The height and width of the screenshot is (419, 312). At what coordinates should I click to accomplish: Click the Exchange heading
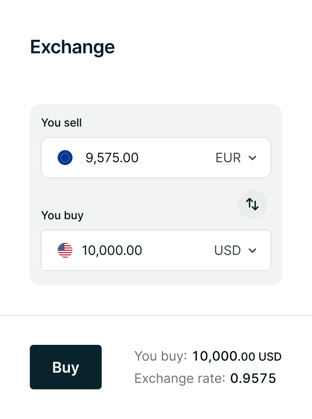click(72, 47)
